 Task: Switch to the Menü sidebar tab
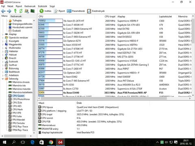[x=4, y=16]
